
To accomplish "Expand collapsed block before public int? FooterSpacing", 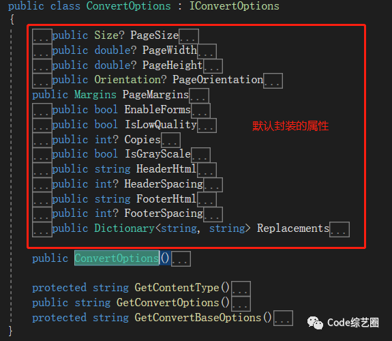I will 42,214.
